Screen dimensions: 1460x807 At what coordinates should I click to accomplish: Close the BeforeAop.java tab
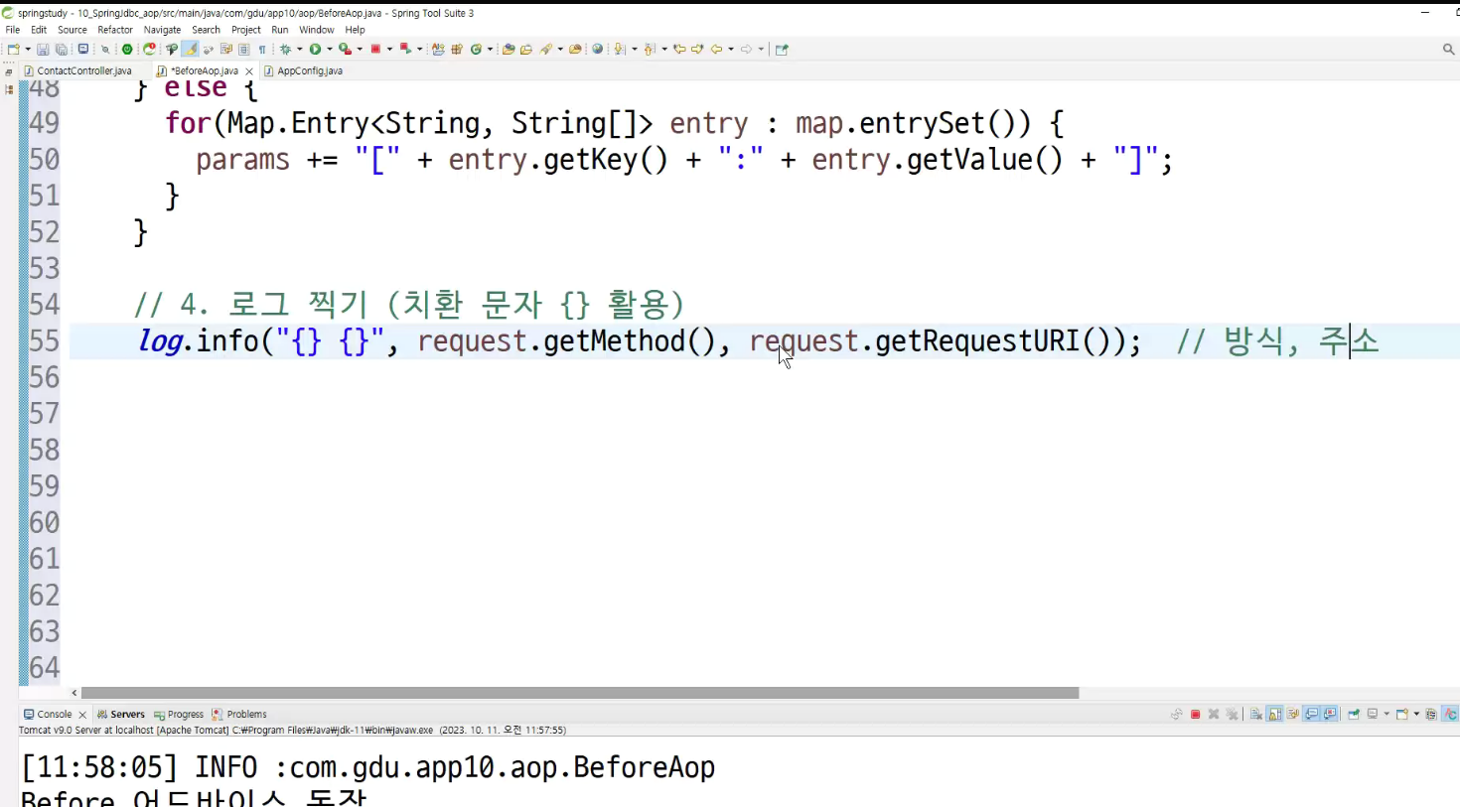click(x=249, y=71)
